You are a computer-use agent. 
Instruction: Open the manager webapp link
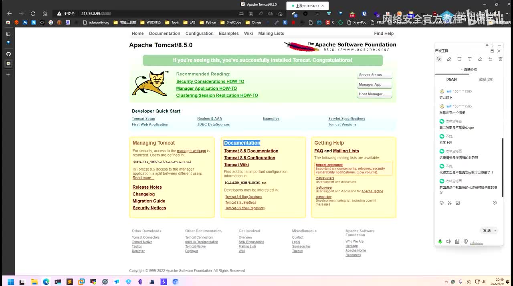192,151
